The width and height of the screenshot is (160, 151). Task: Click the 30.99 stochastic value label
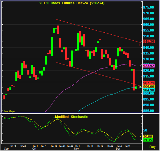[148, 137]
